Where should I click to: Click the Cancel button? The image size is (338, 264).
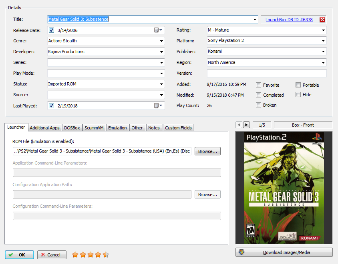tap(52, 255)
